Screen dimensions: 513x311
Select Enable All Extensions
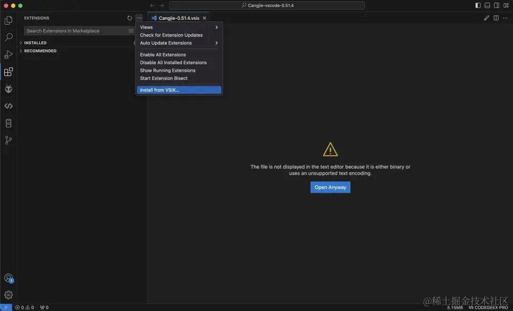[179, 55]
